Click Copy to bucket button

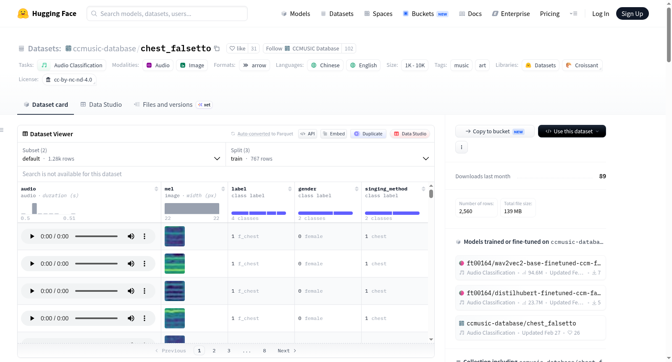click(495, 131)
